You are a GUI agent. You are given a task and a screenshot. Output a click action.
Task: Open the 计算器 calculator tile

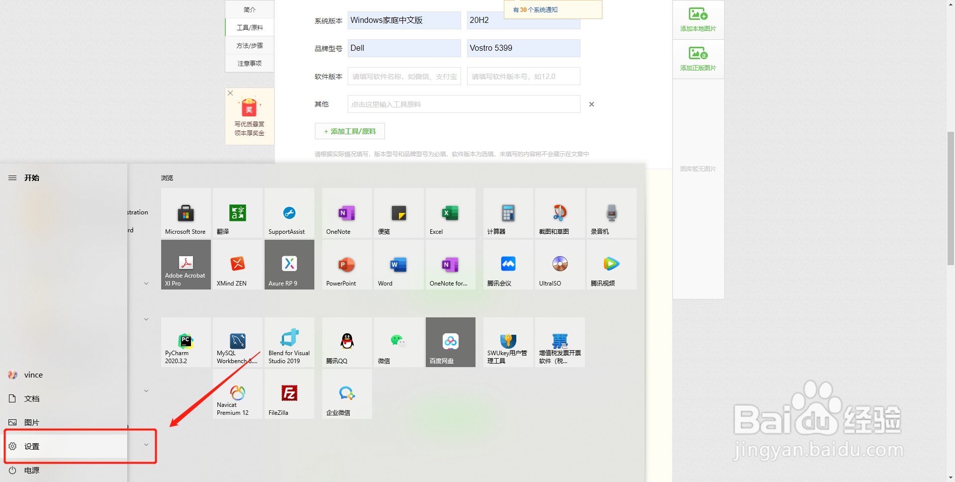coord(508,213)
